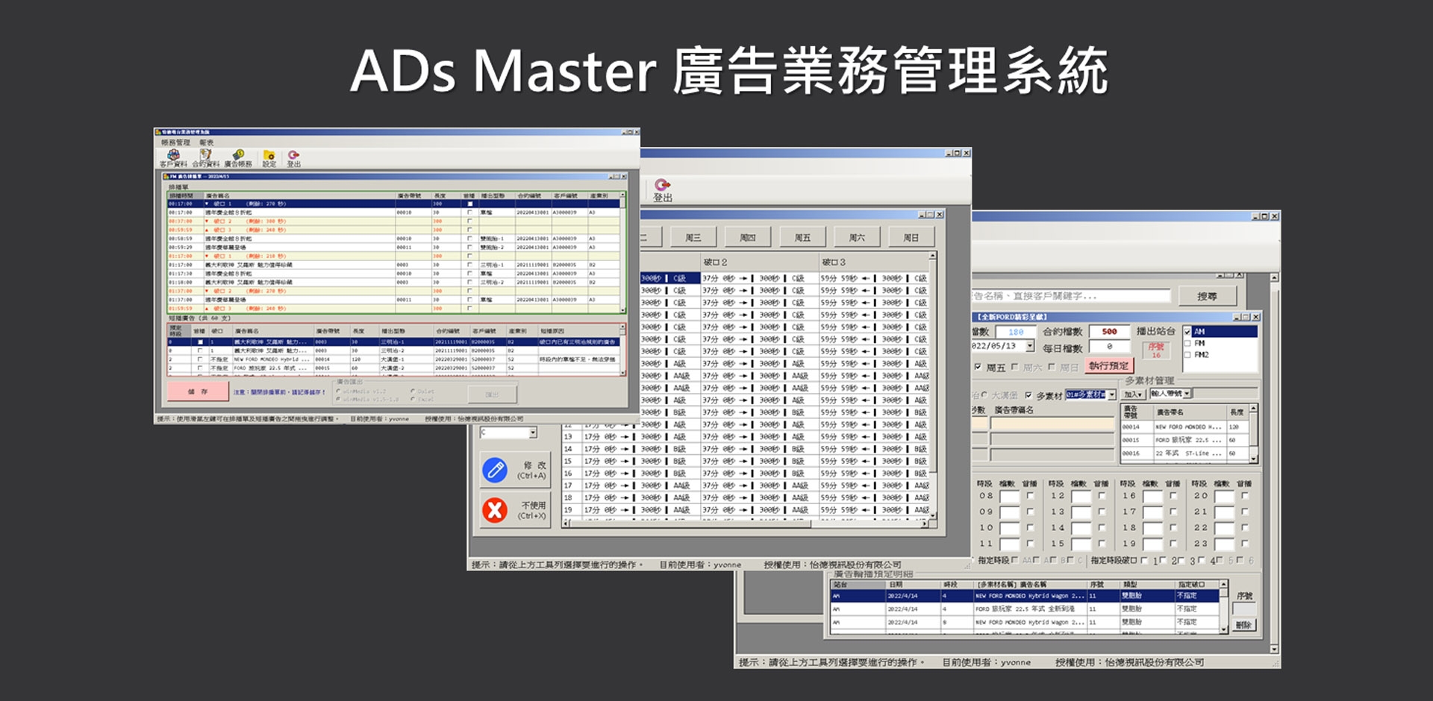Open 廣告帳務 (ad billing) toolbar icon

pos(238,157)
